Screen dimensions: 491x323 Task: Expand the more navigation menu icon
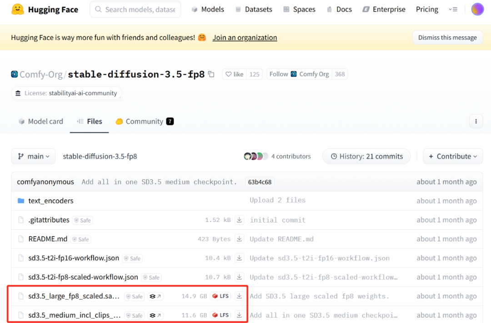click(453, 10)
